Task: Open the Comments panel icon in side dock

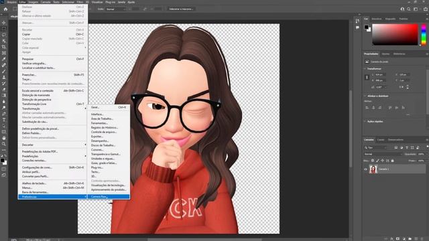Action: click(357, 27)
